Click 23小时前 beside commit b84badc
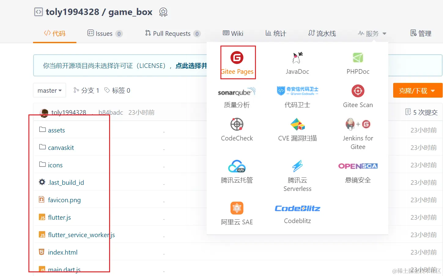 click(x=142, y=113)
